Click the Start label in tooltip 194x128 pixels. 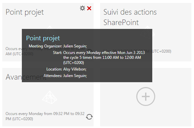57,53
